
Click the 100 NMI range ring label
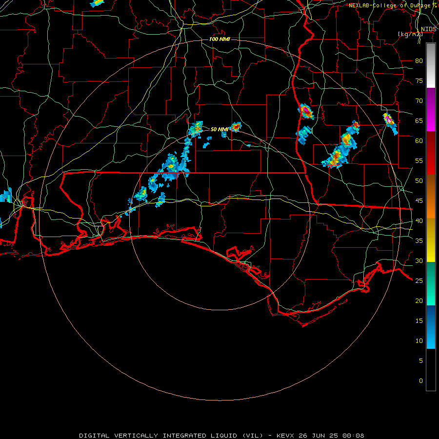click(219, 39)
